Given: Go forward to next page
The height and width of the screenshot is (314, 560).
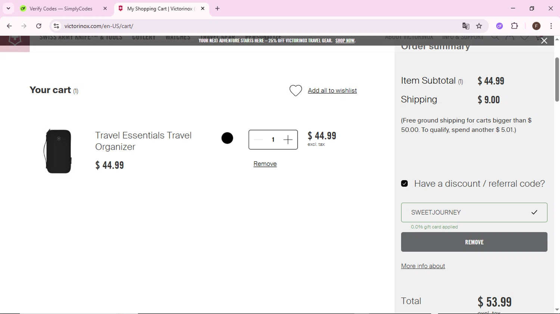Looking at the screenshot, I should (x=24, y=26).
